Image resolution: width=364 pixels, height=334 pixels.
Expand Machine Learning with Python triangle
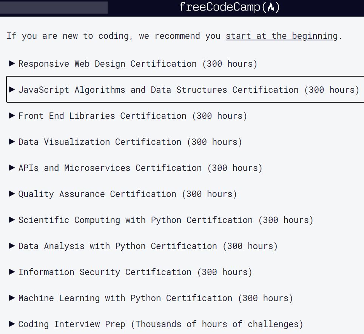pos(12,298)
